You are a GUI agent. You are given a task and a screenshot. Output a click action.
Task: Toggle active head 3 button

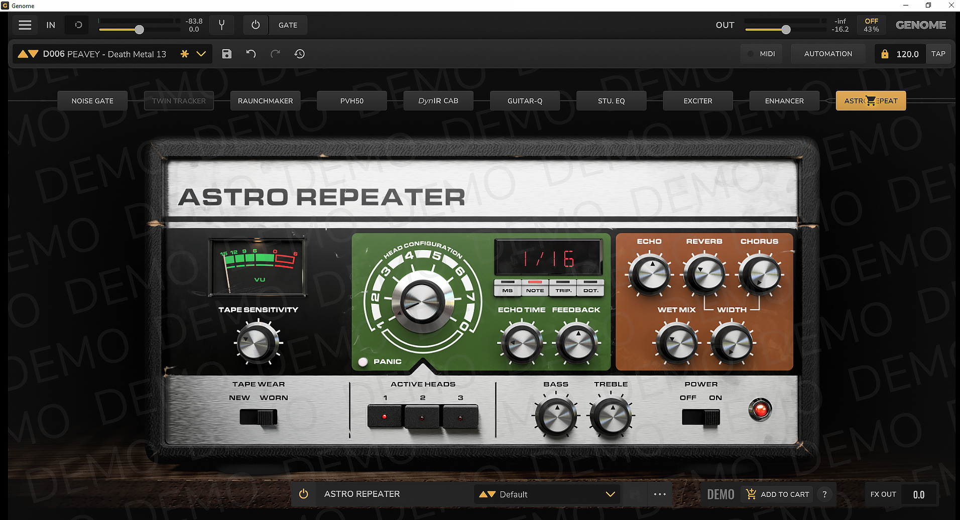click(460, 417)
